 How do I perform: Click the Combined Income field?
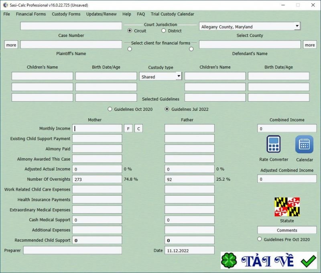287,128
